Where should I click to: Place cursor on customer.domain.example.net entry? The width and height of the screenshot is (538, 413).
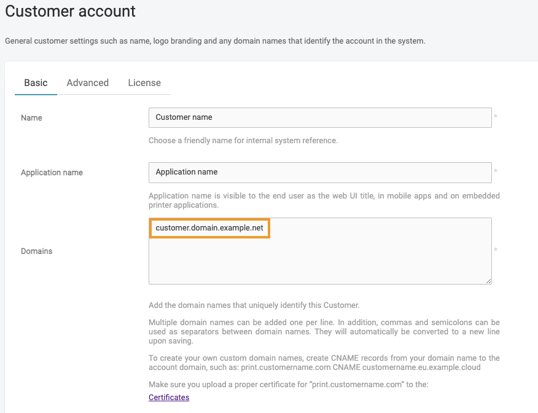209,228
